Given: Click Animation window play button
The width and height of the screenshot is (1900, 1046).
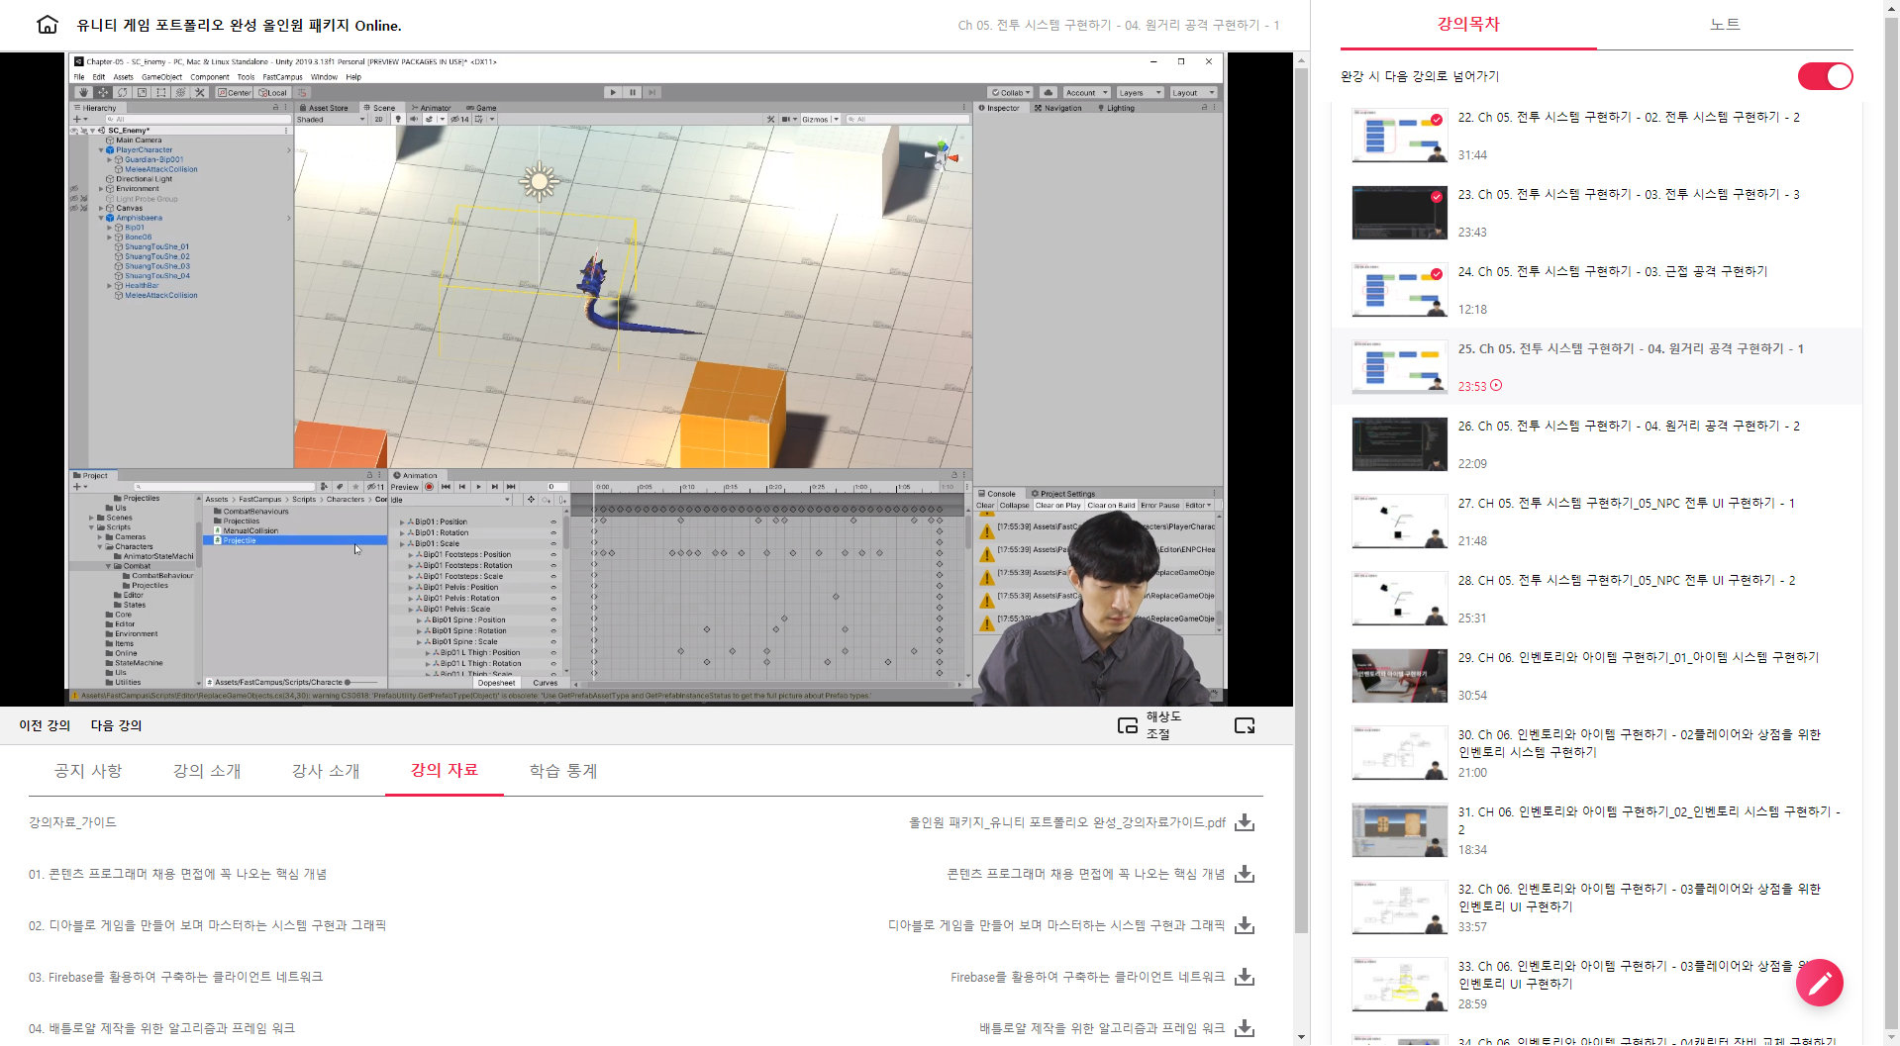Looking at the screenshot, I should click(x=478, y=486).
